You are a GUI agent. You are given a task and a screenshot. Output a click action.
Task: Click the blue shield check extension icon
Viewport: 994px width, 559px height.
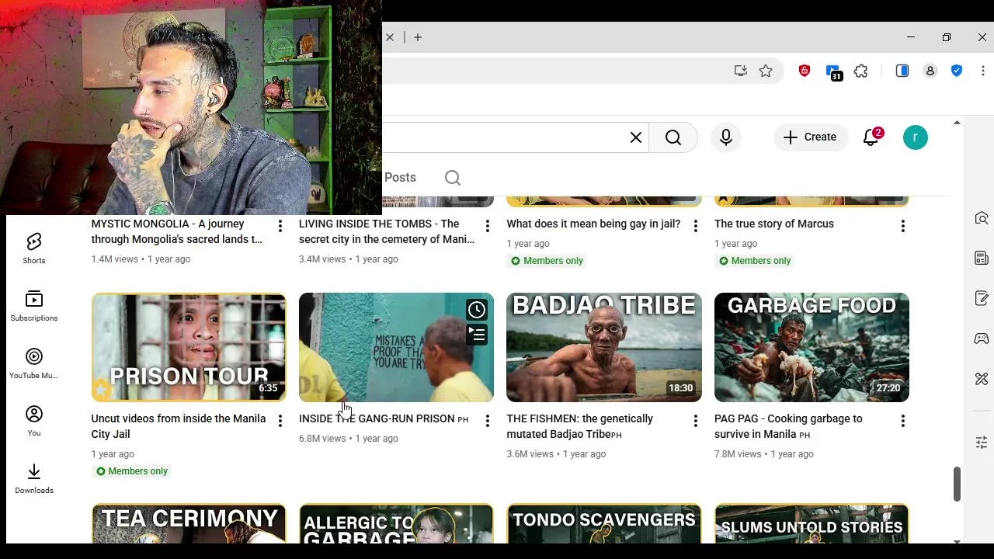(957, 71)
